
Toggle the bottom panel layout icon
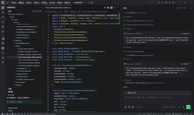[163, 3]
